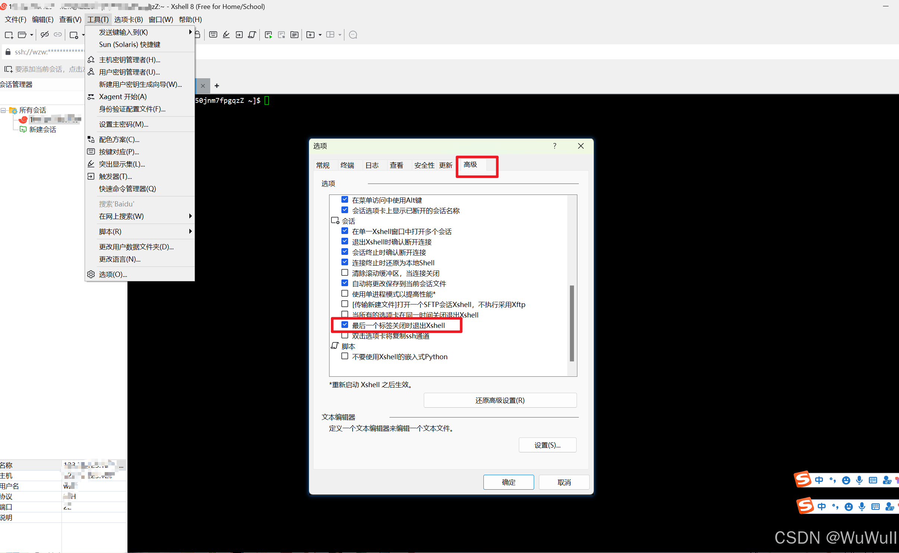899x553 pixels.
Task: Check 双击选项卡将复制ssh通道 option
Action: [x=345, y=336]
